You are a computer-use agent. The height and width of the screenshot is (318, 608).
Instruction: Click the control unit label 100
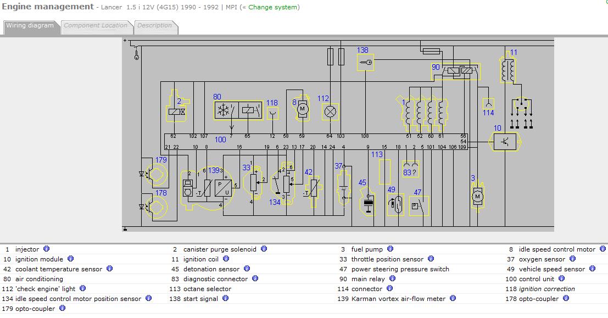coord(220,139)
